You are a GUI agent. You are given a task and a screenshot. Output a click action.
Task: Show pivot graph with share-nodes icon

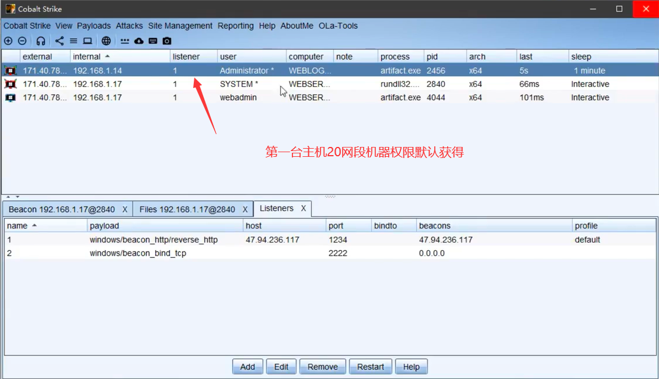[60, 41]
